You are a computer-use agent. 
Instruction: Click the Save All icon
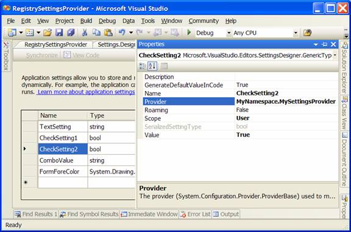click(71, 33)
